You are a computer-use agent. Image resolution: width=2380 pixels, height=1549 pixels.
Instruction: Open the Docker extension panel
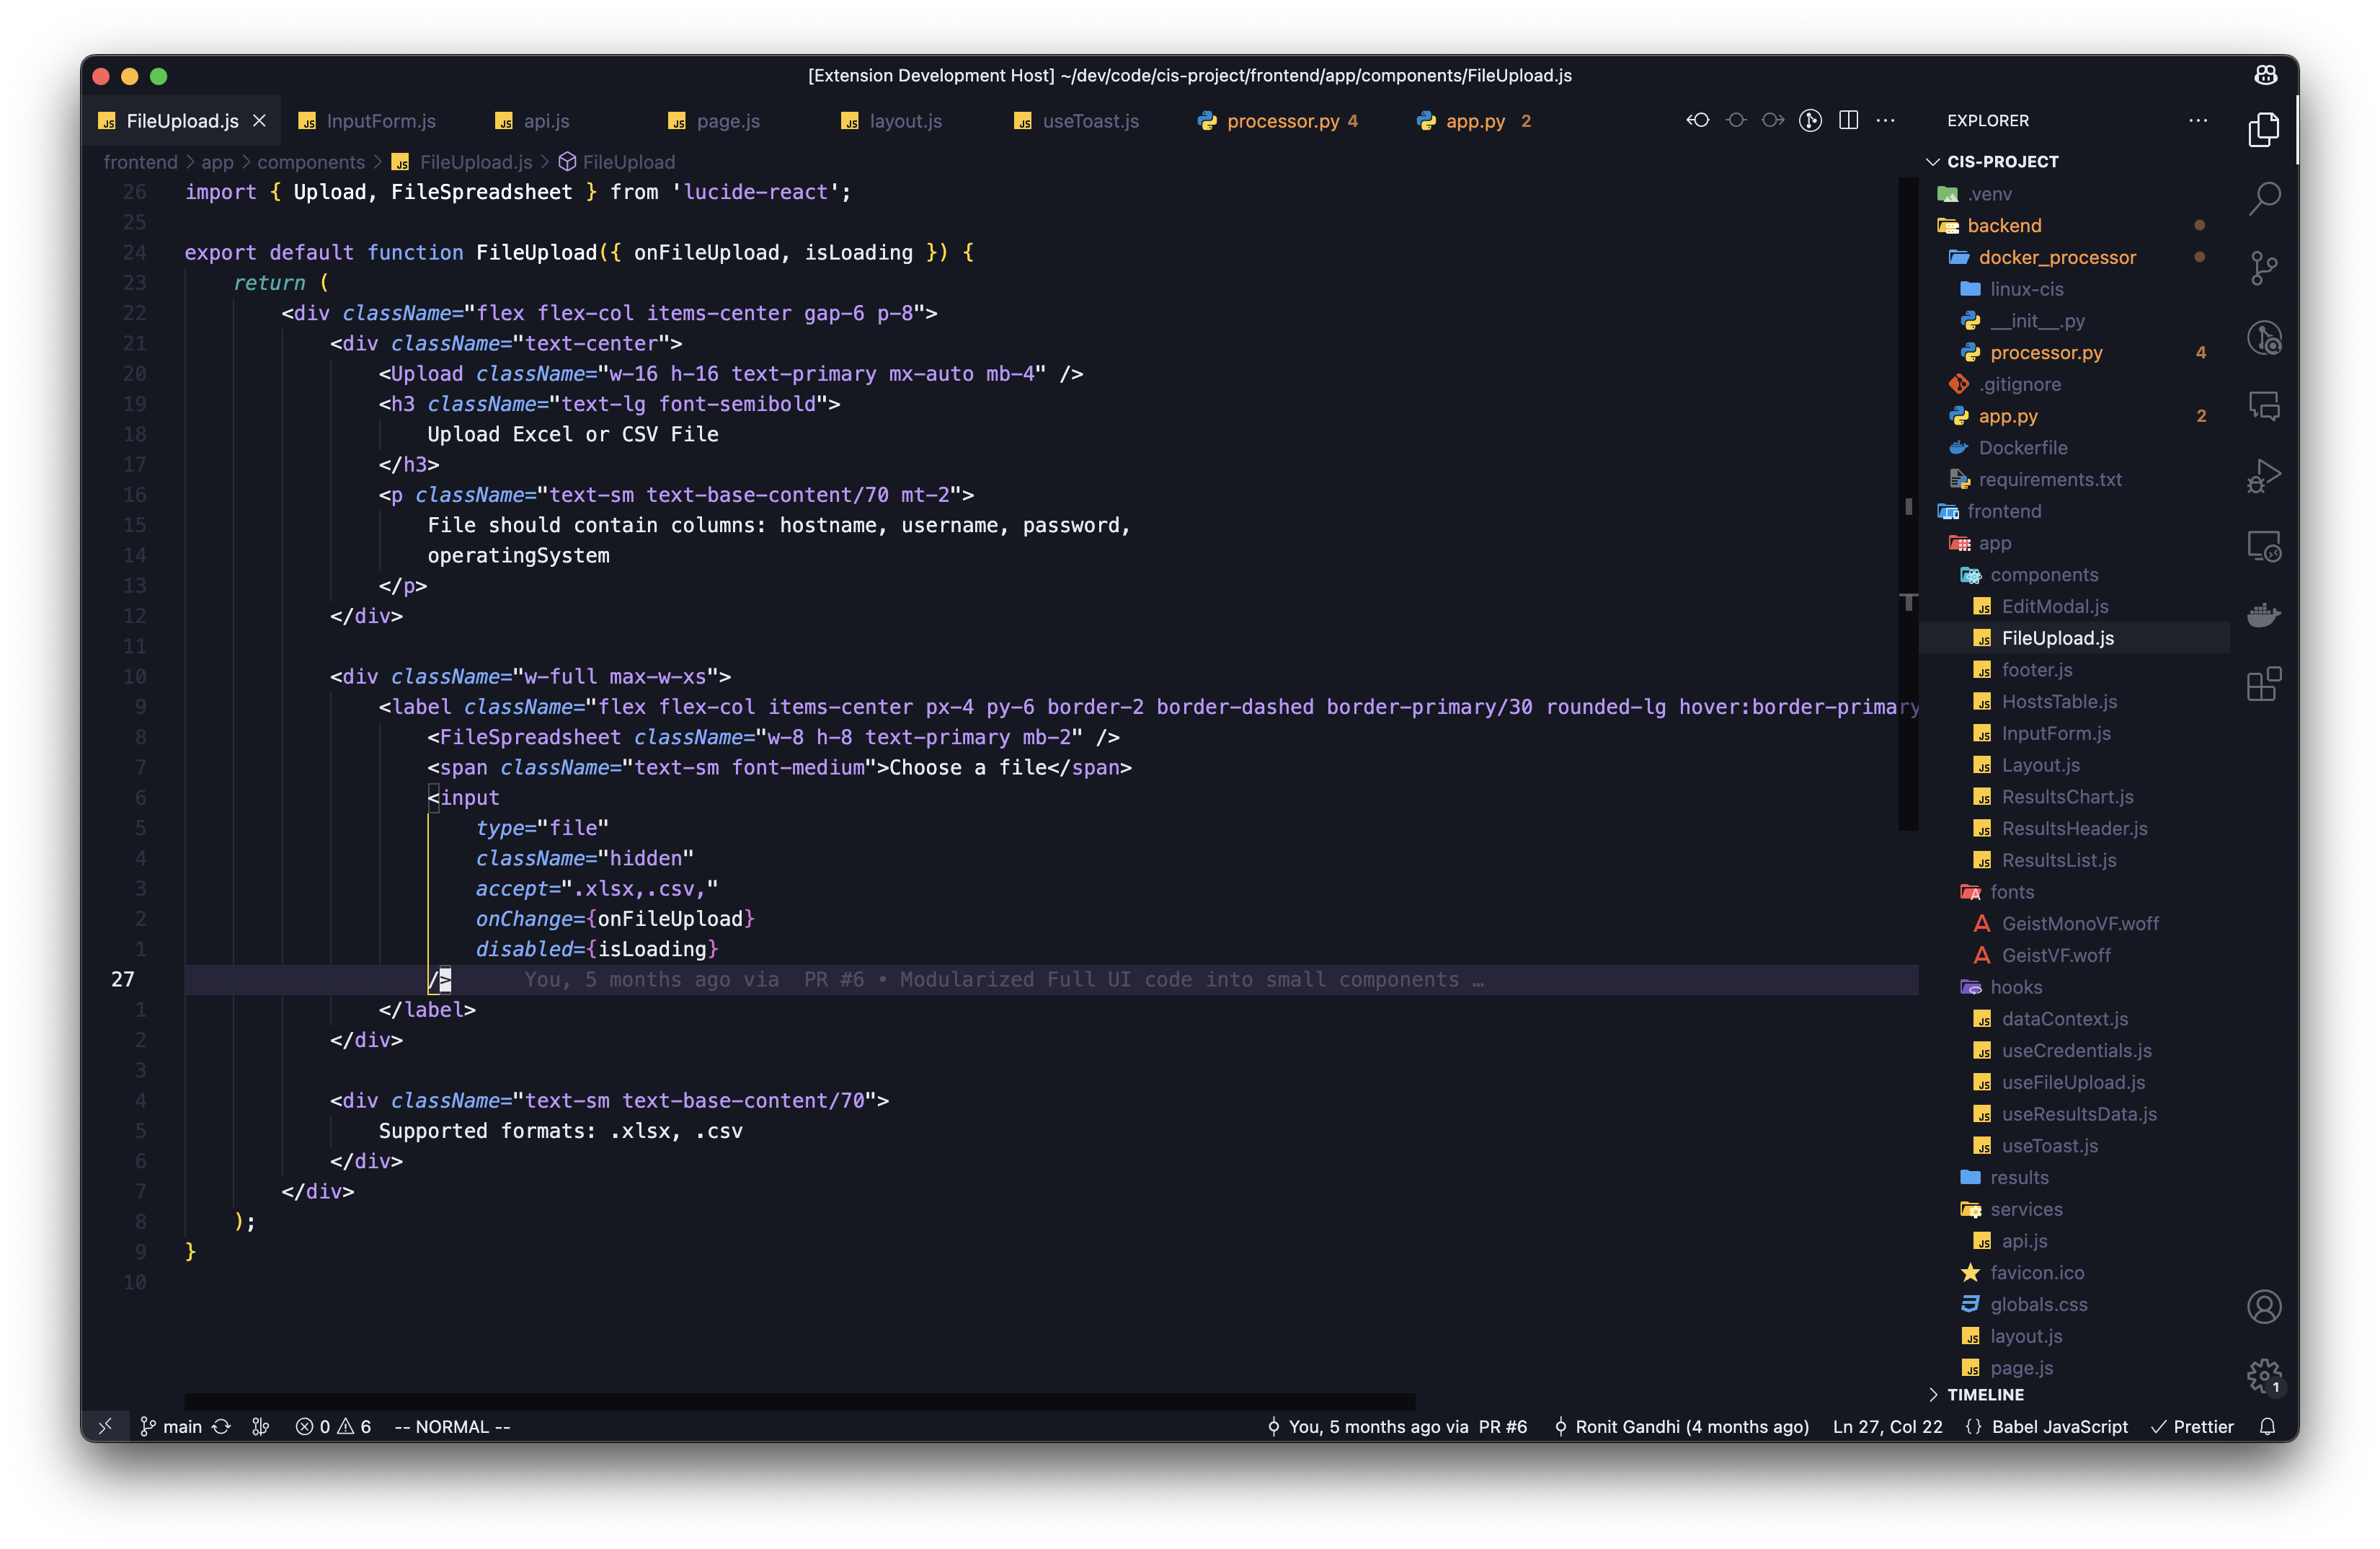coord(2265,614)
